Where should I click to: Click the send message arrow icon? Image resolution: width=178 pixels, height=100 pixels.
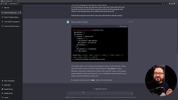point(132,94)
